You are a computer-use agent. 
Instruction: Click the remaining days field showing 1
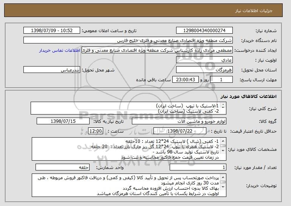221,80
